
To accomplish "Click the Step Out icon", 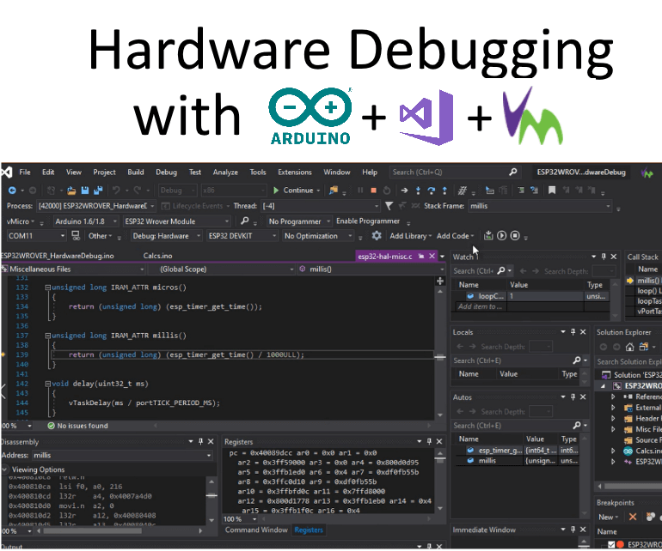I will tap(444, 191).
